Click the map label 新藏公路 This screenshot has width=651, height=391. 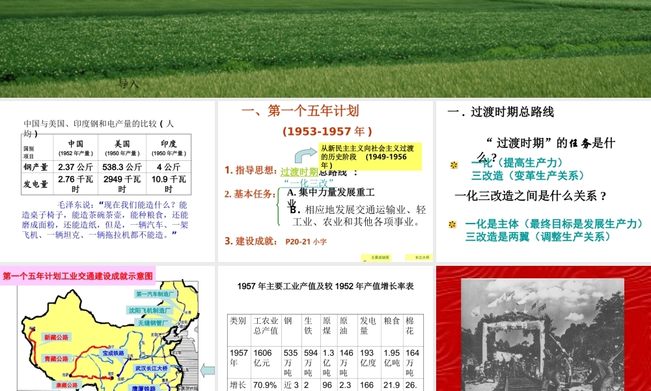56,338
